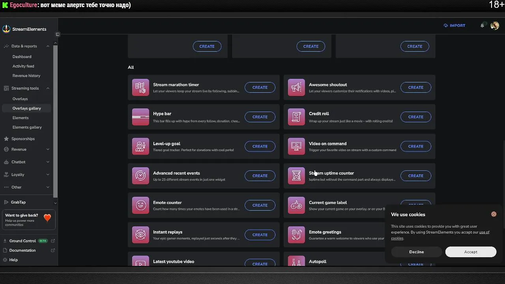Go to Overlays
Viewport: 505px width, 284px height.
[x=20, y=99]
